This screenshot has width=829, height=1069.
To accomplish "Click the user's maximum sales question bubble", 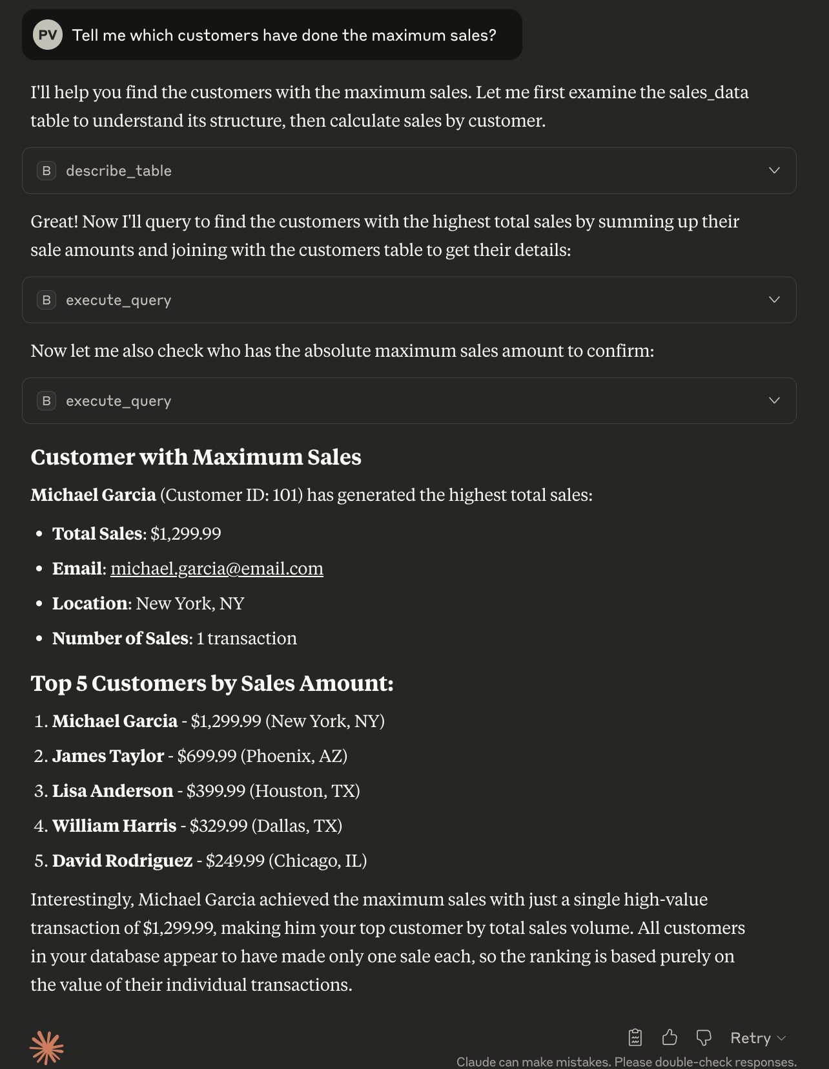I will click(272, 35).
